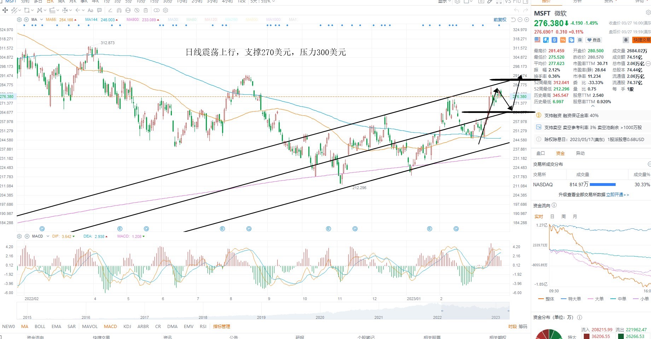
Task: Expand the Fibonacci lines tool dropdown
Action: 58,10
